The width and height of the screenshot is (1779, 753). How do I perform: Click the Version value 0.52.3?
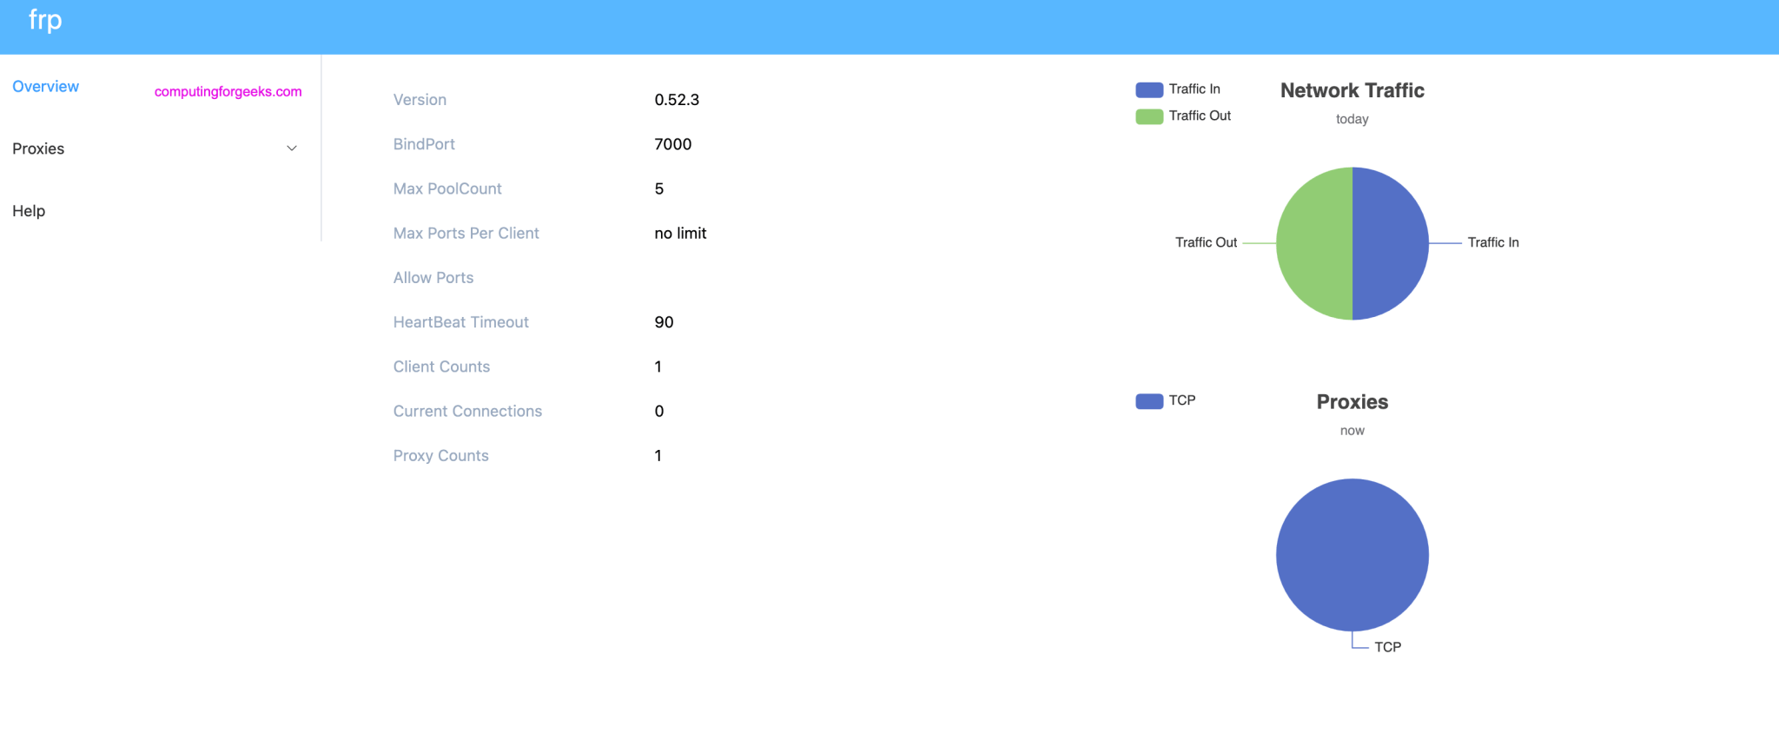(x=677, y=100)
